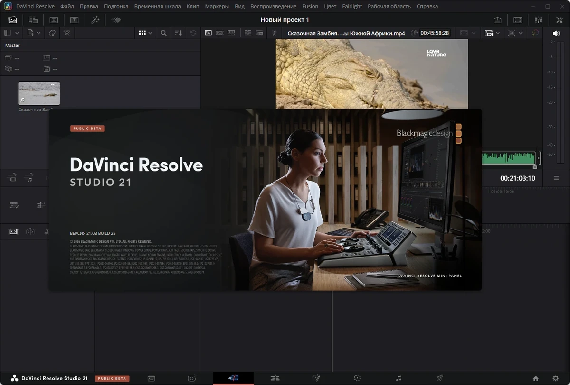Viewport: 570px width, 385px height.
Task: Click the project title Новый проект 1
Action: pos(285,19)
